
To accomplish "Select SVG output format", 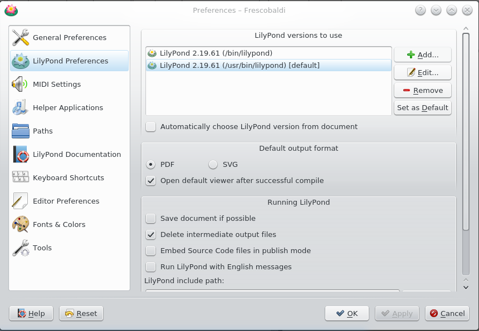I will tap(213, 165).
